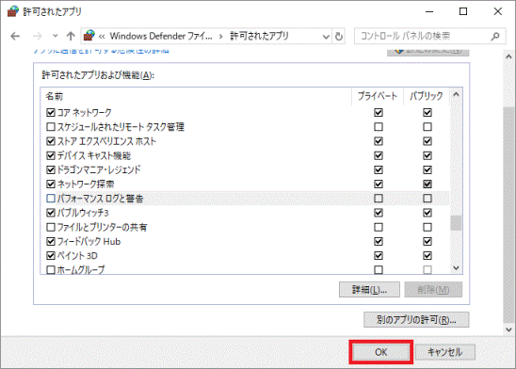Click the firewall icon in address bar
The image size is (516, 369).
(89, 36)
